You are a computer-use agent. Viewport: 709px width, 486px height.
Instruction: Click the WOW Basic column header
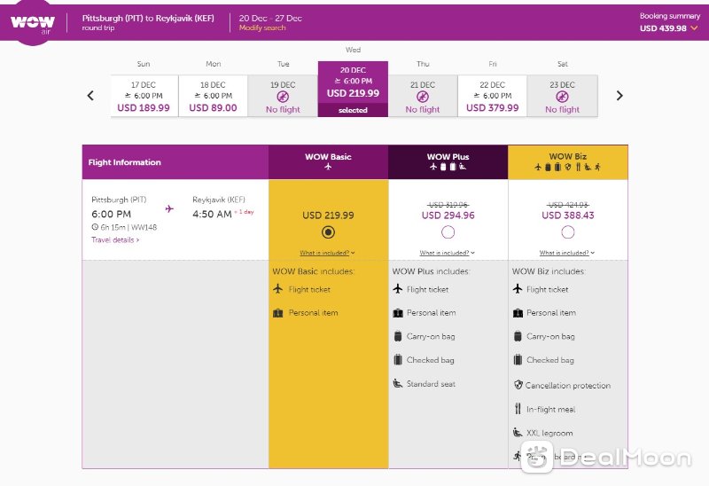click(328, 162)
